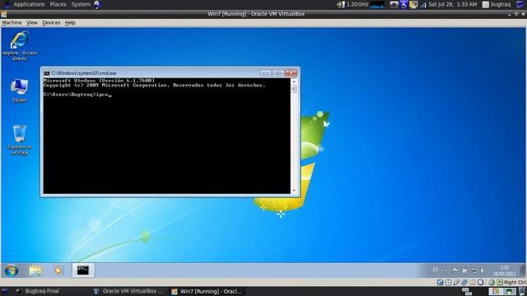The height and width of the screenshot is (296, 527).
Task: Click the C:\Users\Bugtraq command prompt line
Action: (x=77, y=95)
